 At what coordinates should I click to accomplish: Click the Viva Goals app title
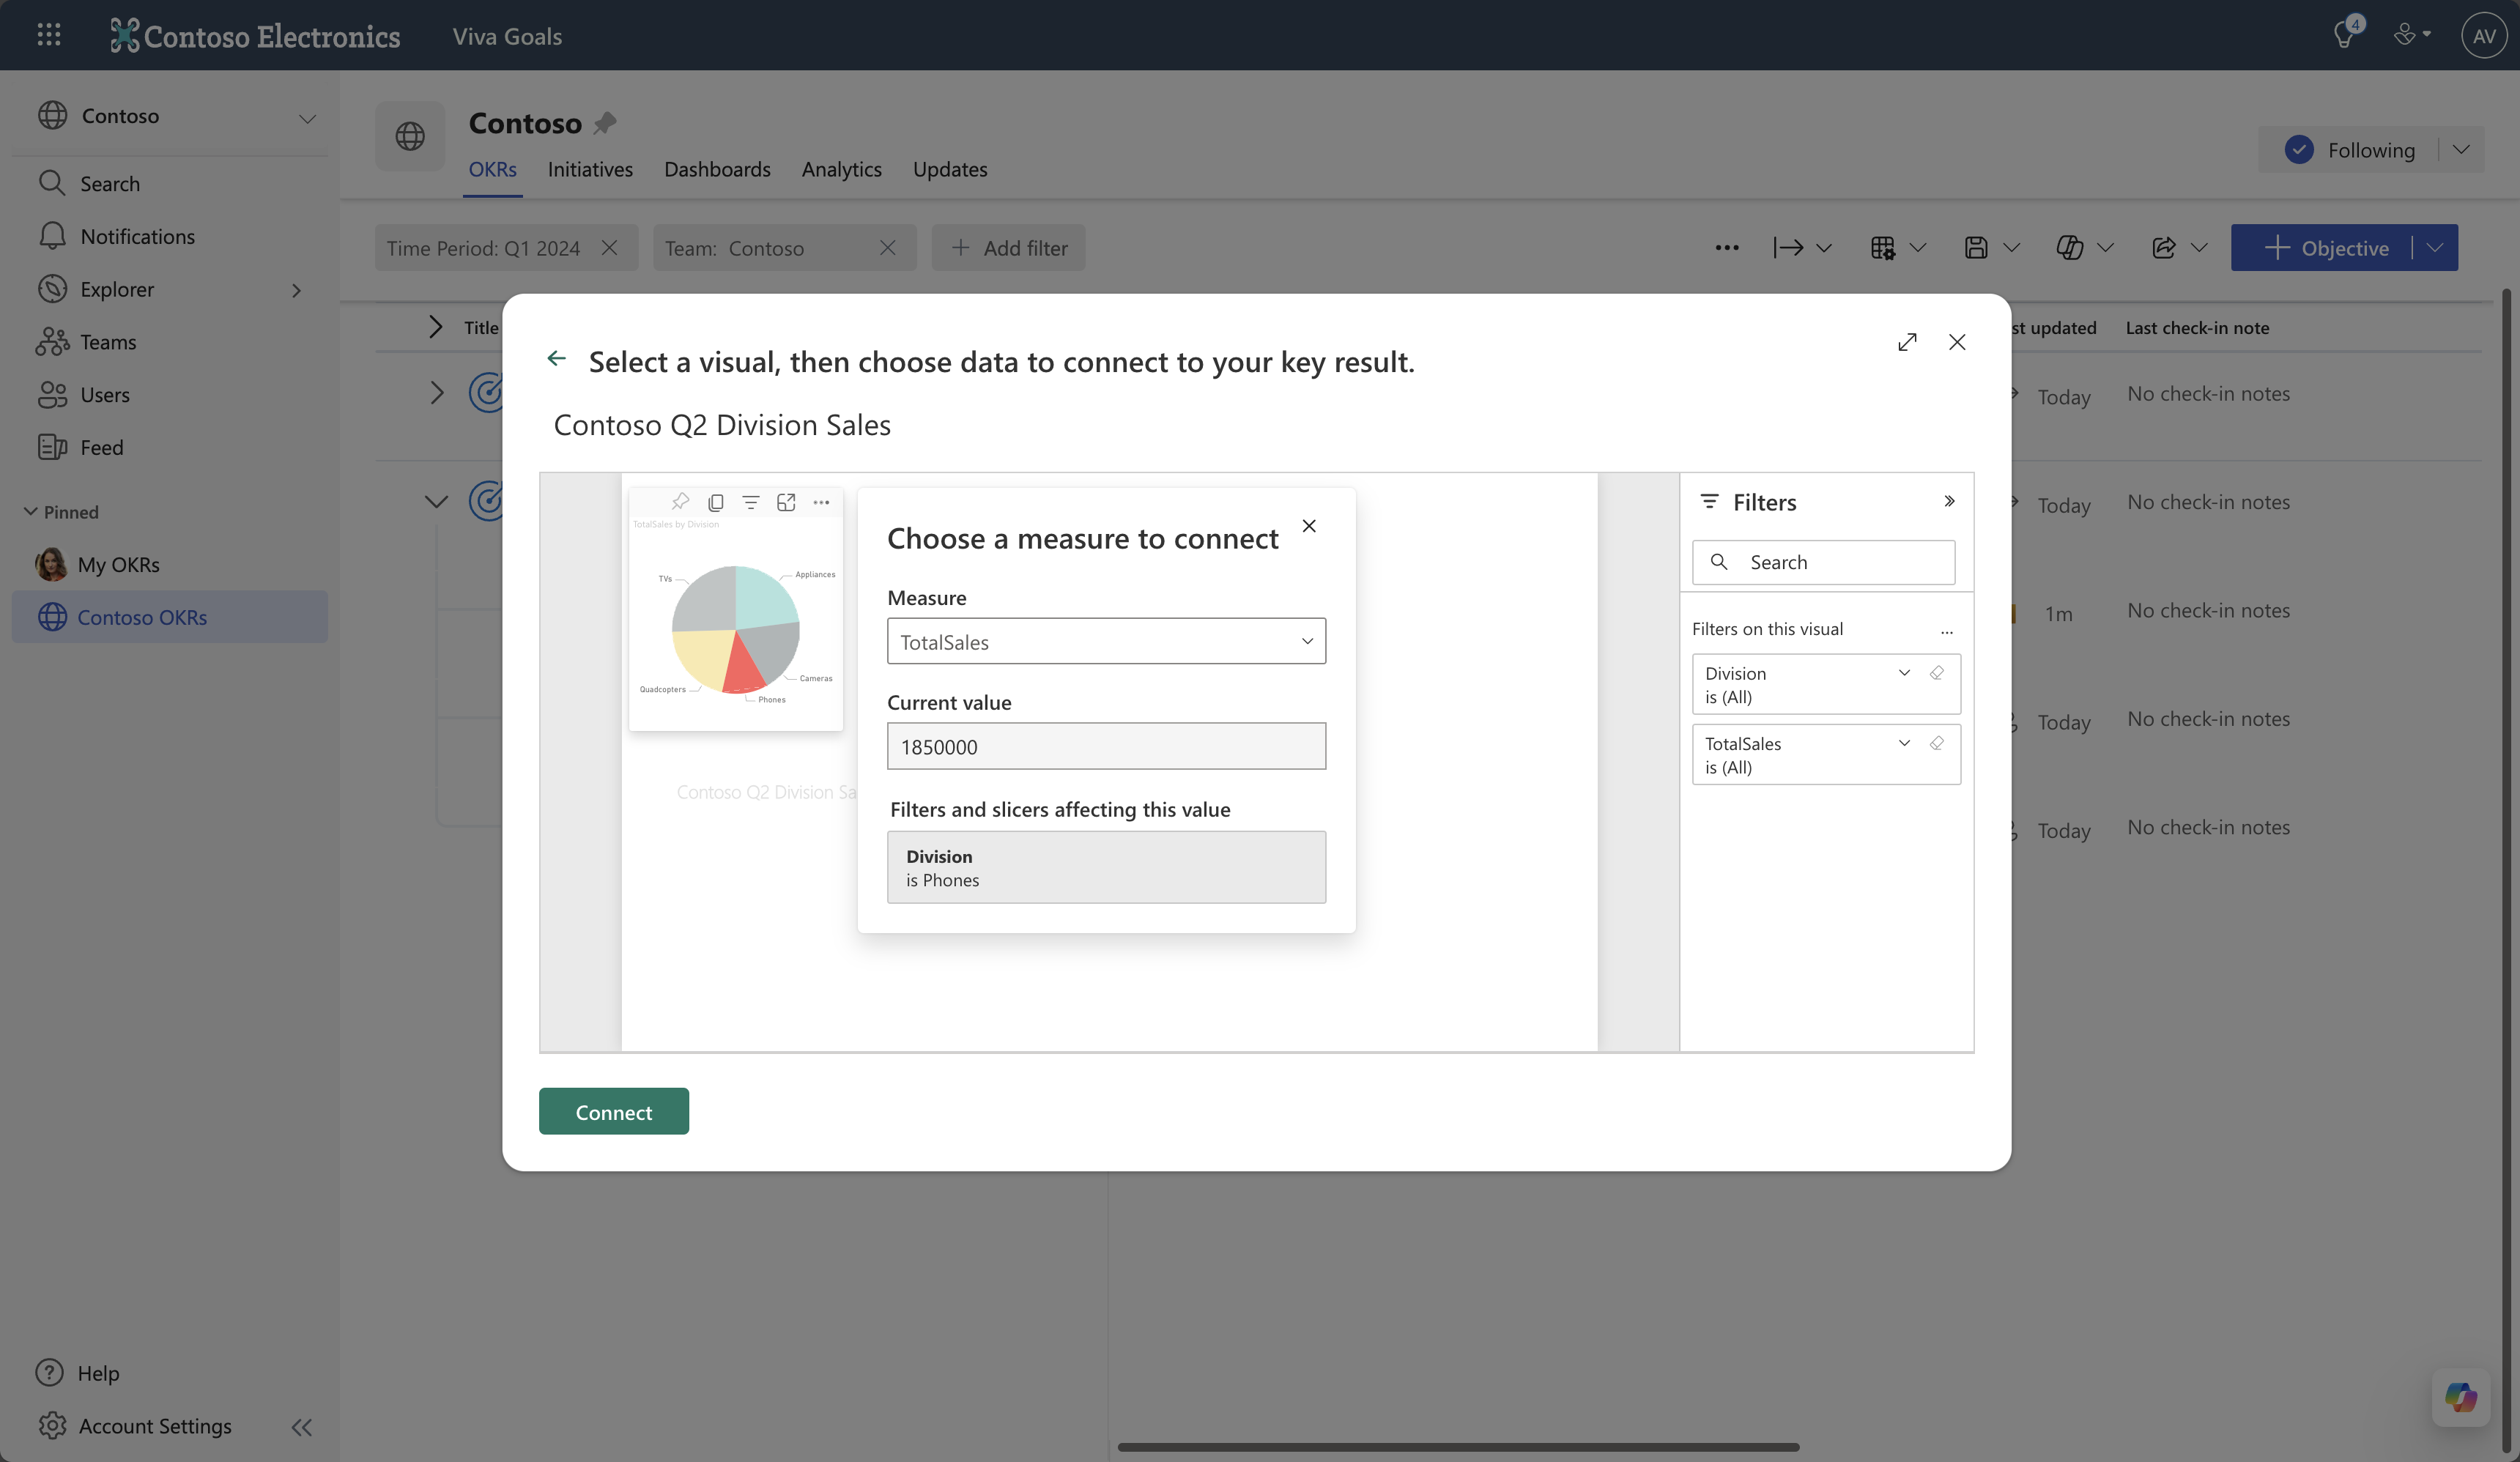507,36
